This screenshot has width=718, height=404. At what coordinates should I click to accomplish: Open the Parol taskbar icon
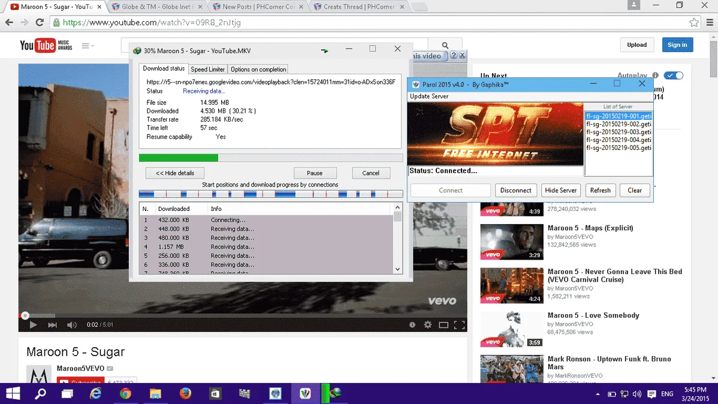[305, 393]
